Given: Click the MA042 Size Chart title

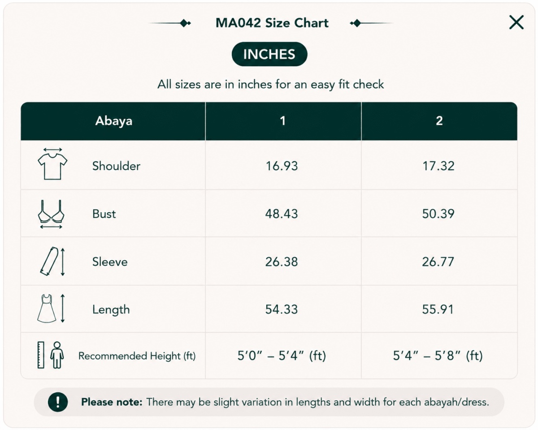Looking at the screenshot, I should (272, 23).
